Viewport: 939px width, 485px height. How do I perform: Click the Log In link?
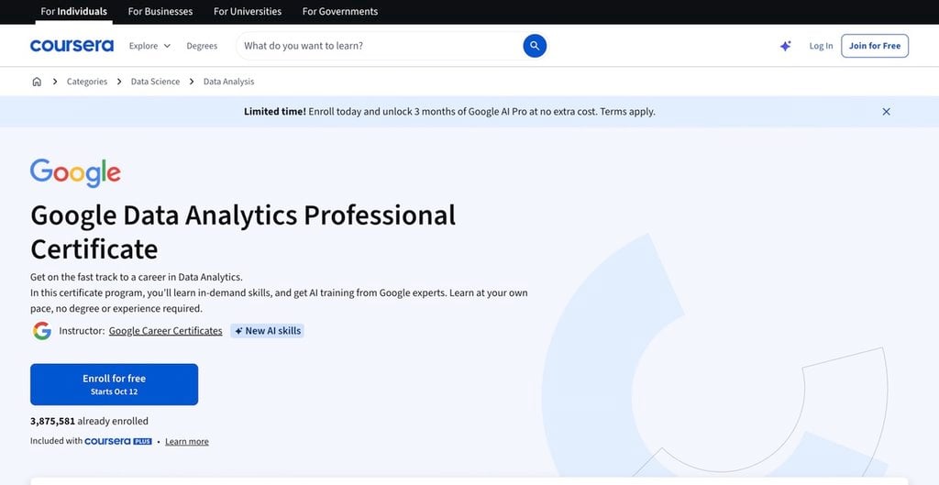[821, 46]
